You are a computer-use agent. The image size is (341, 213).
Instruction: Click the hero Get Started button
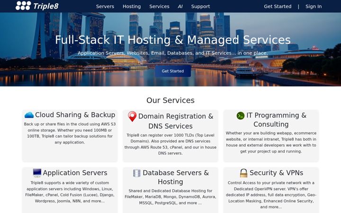click(x=173, y=71)
